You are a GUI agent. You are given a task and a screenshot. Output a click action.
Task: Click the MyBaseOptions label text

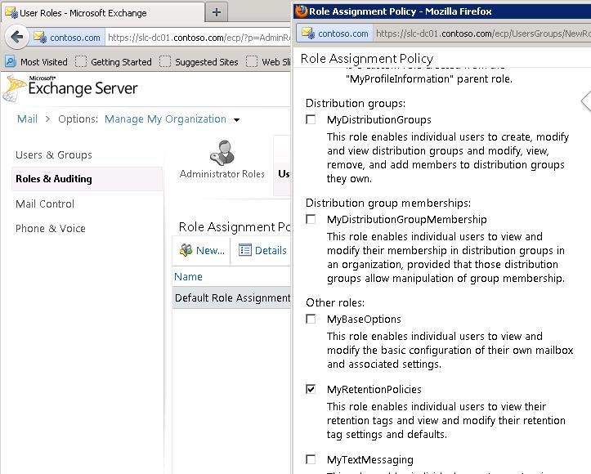point(364,320)
